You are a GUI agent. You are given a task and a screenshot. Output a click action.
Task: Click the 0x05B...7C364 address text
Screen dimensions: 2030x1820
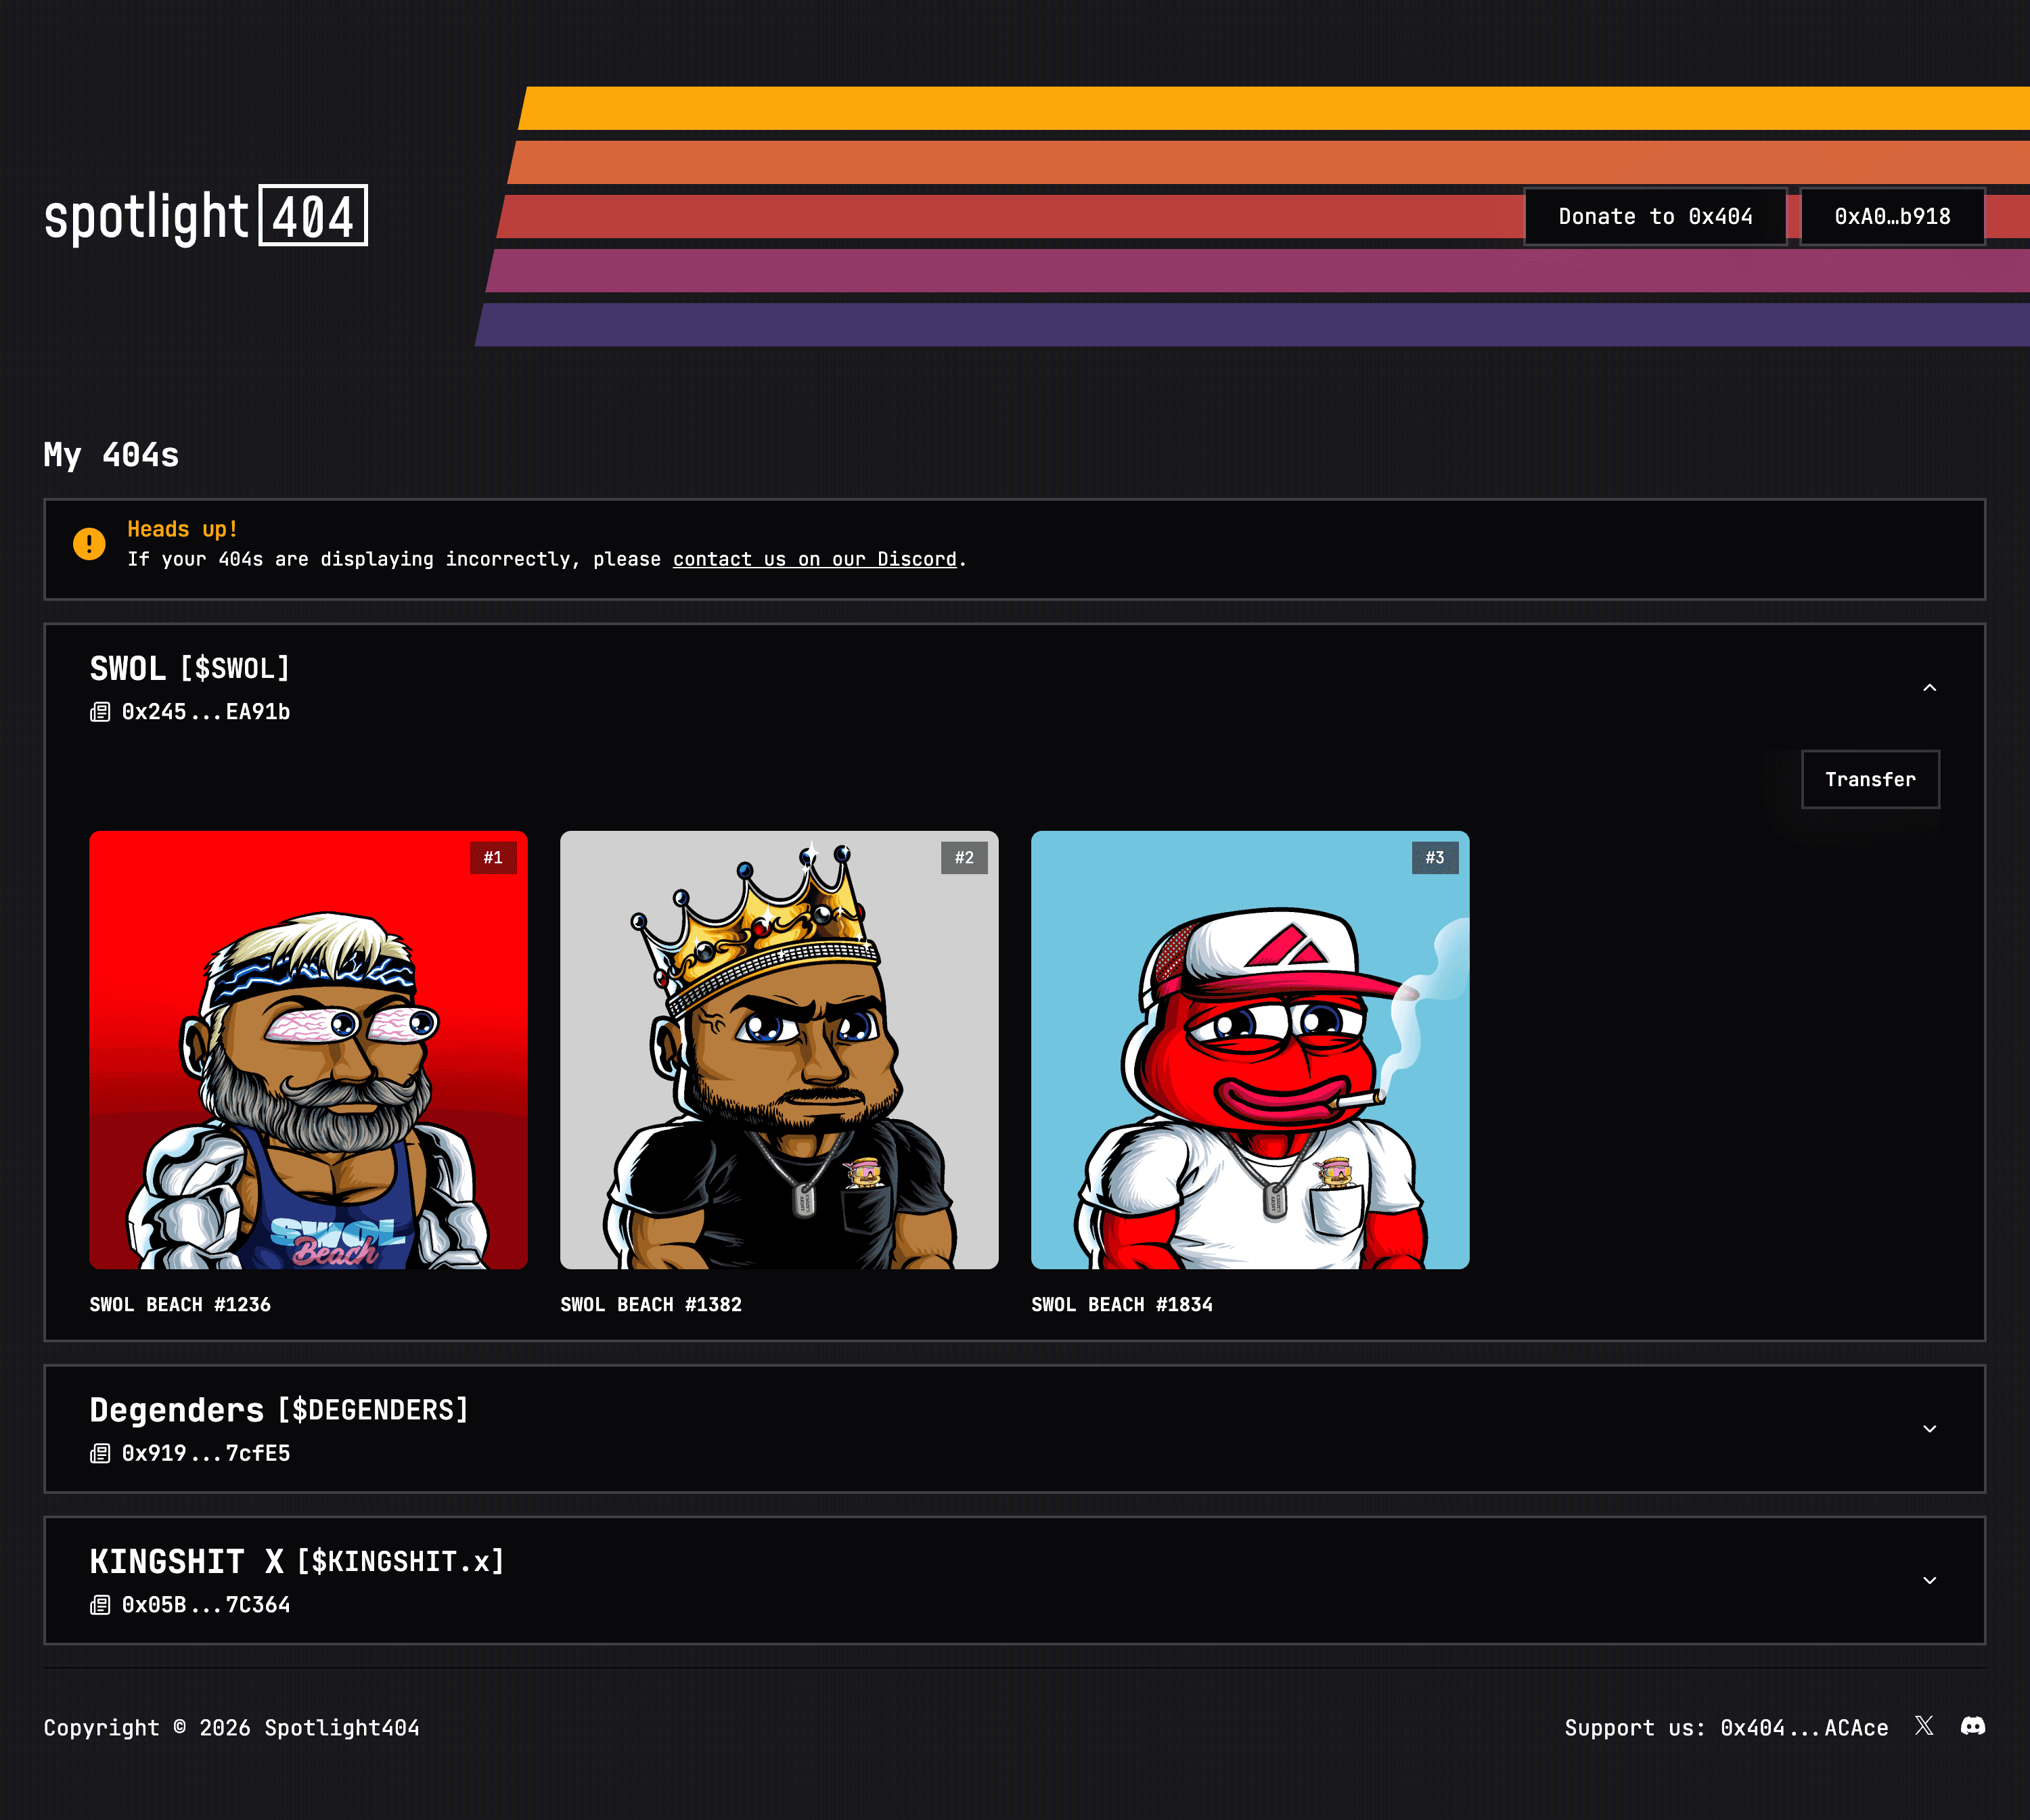(x=206, y=1605)
